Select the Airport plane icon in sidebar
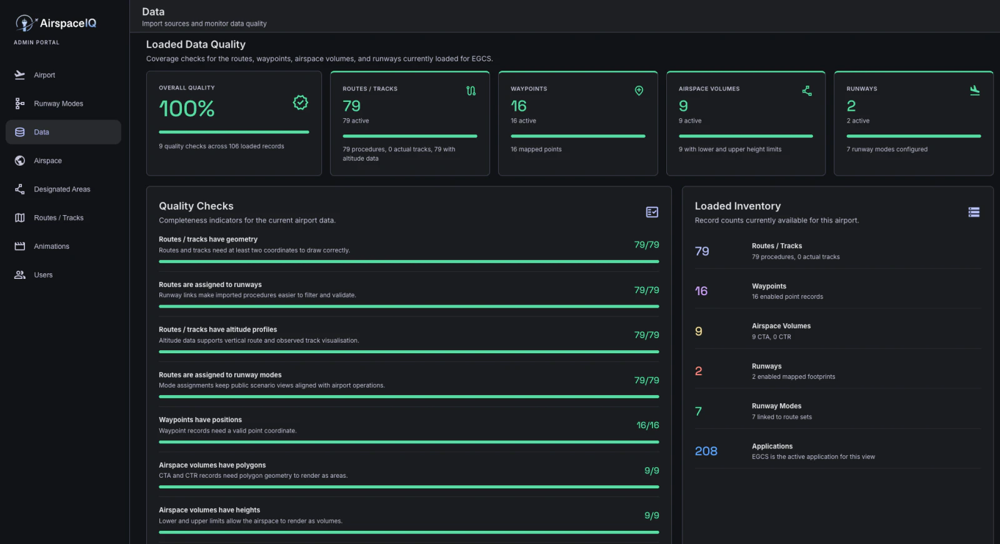 [x=20, y=75]
